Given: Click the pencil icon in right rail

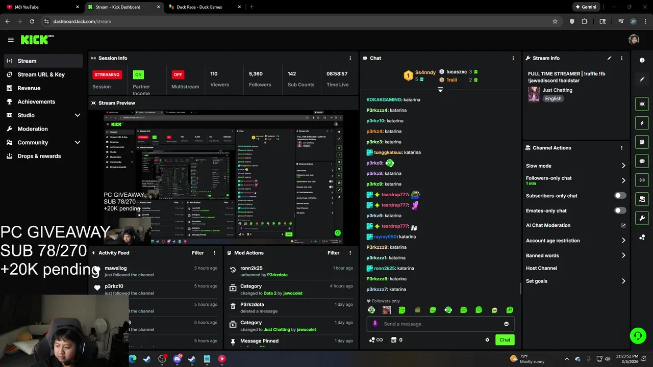Looking at the screenshot, I should [642, 80].
